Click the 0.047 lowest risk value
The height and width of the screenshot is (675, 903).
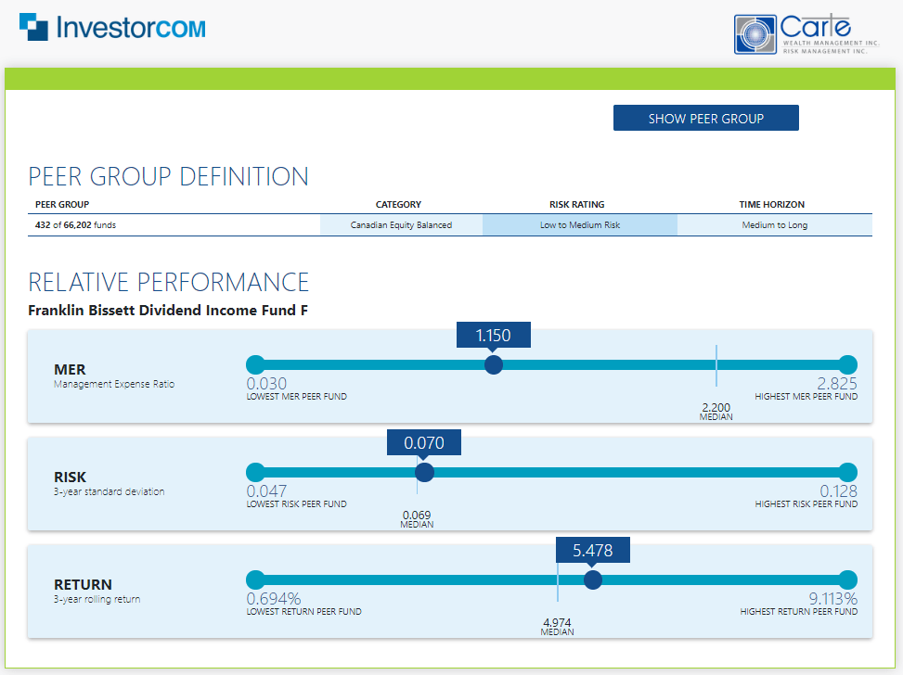tap(266, 490)
